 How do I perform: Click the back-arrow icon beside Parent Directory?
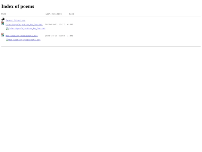pyautogui.click(x=3, y=19)
